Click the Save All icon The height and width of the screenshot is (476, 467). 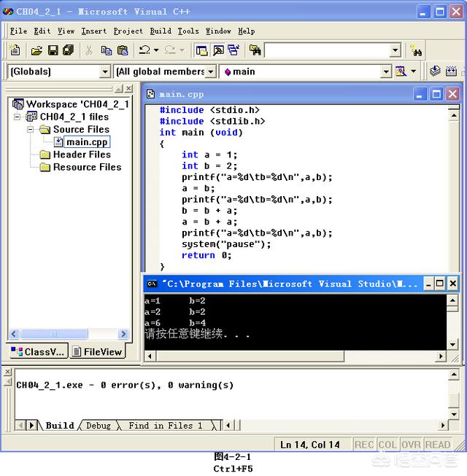click(69, 50)
